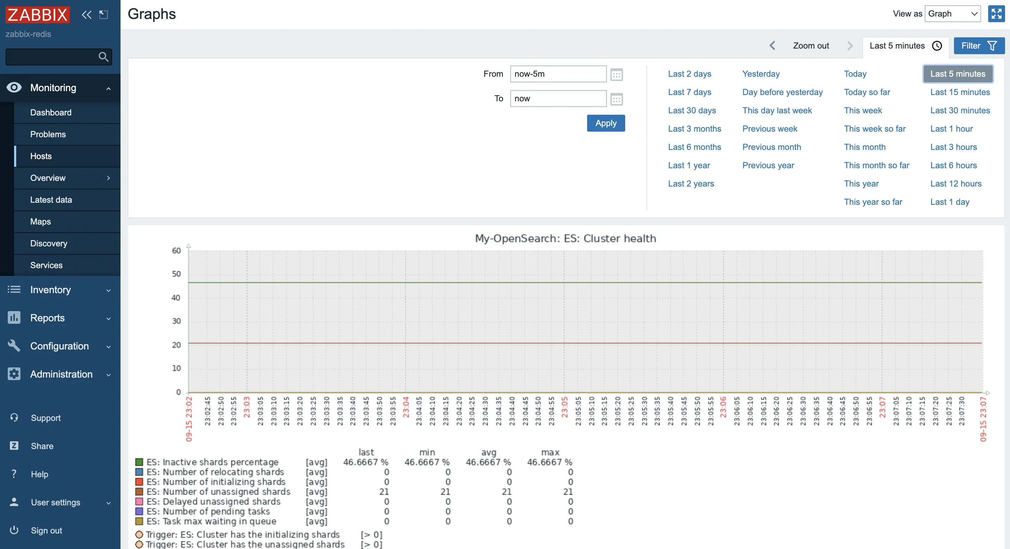Open the To date calendar picker
This screenshot has height=549, width=1010.
pos(616,99)
